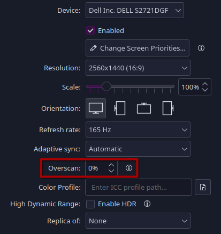Viewport: 221px width, 234px height.
Task: Open the Refresh rate dropdown
Action: (138, 130)
